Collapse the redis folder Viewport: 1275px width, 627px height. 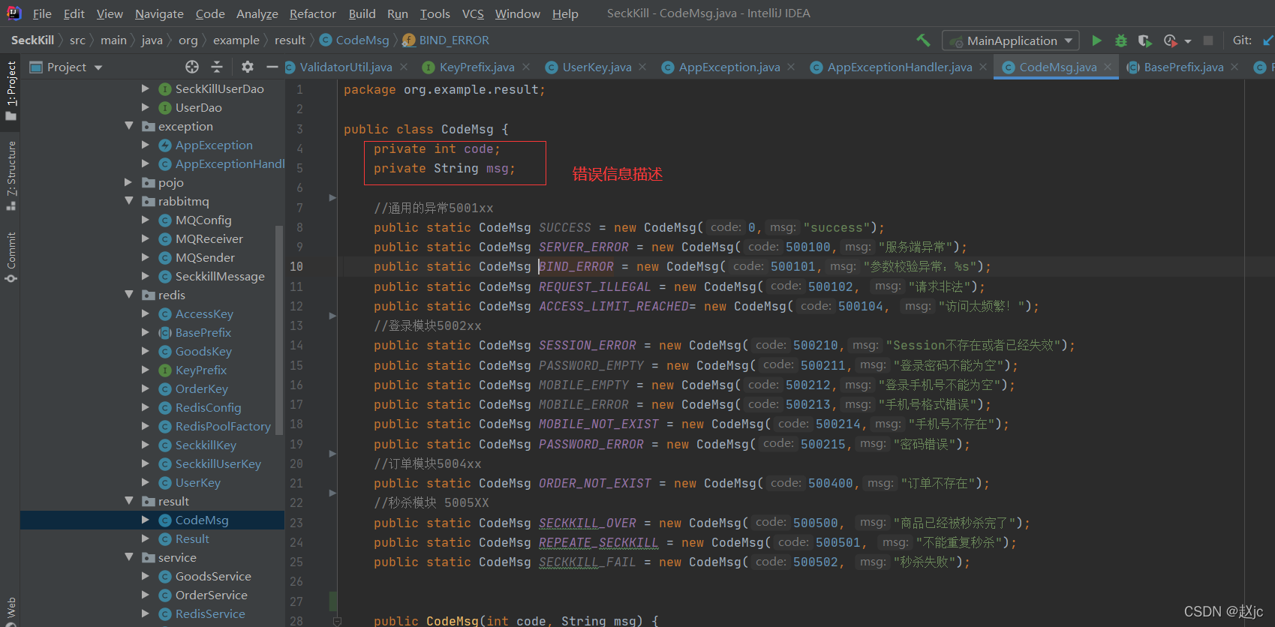(x=129, y=295)
